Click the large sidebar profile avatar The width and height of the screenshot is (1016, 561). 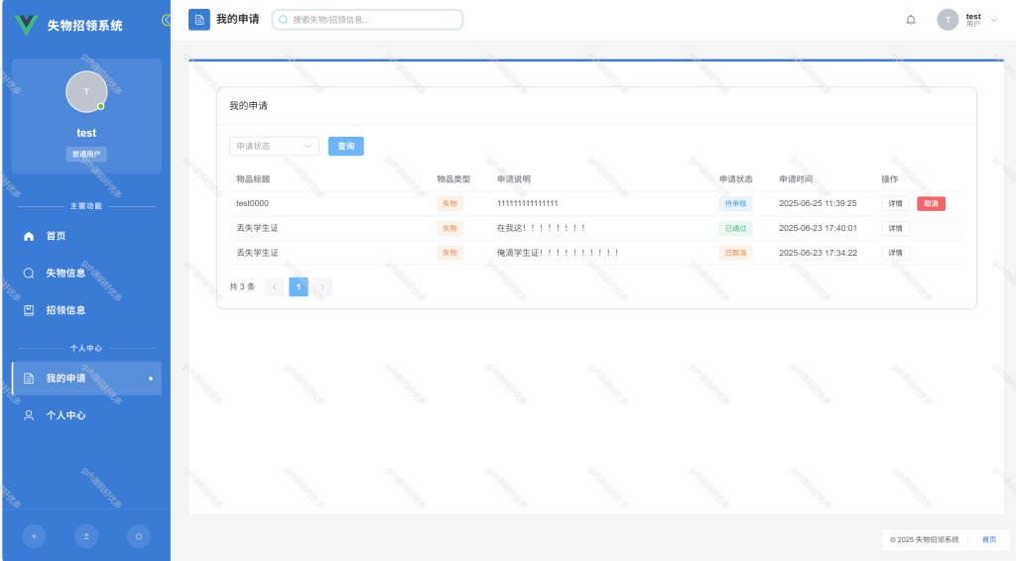click(x=86, y=92)
